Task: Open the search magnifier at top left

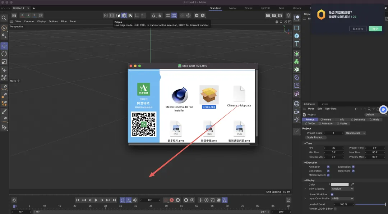Action: click(x=4, y=18)
